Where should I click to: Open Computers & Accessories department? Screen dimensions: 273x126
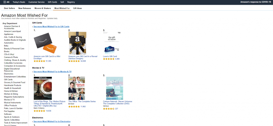click(15, 66)
